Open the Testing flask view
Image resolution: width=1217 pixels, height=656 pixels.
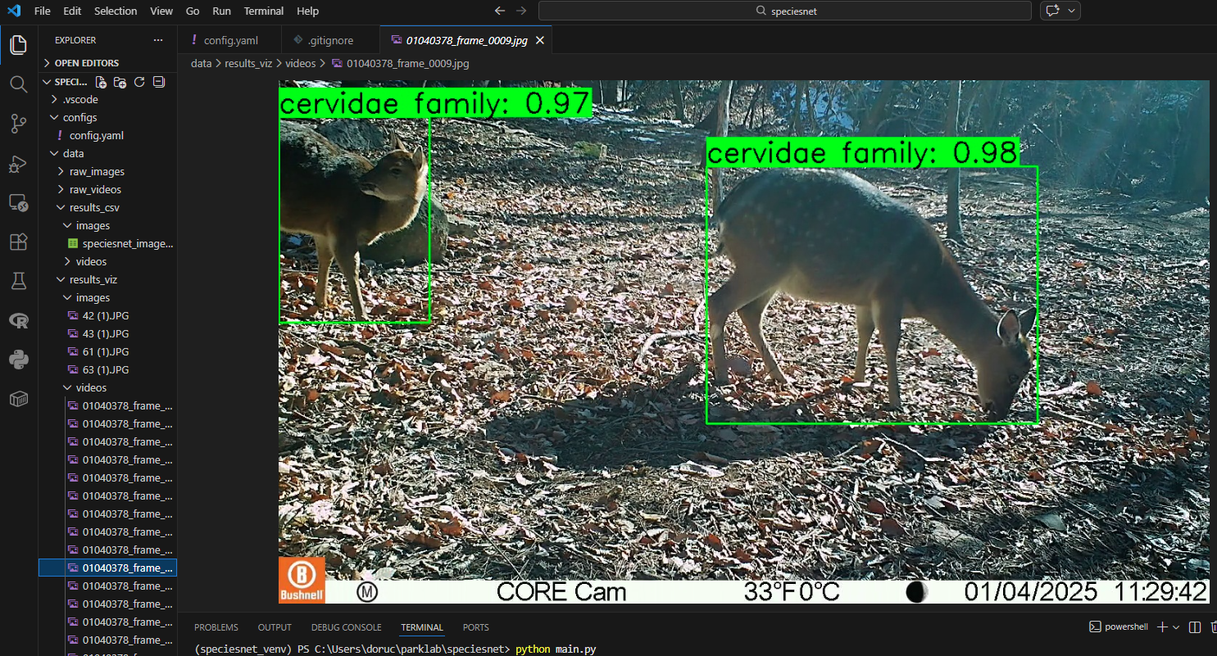coord(18,281)
